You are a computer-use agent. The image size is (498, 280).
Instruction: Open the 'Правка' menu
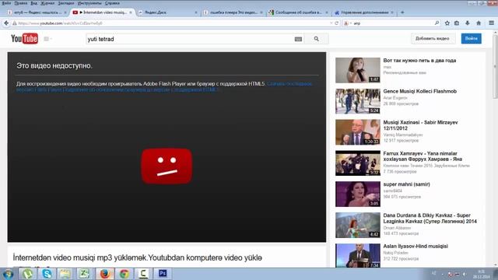(21, 3)
